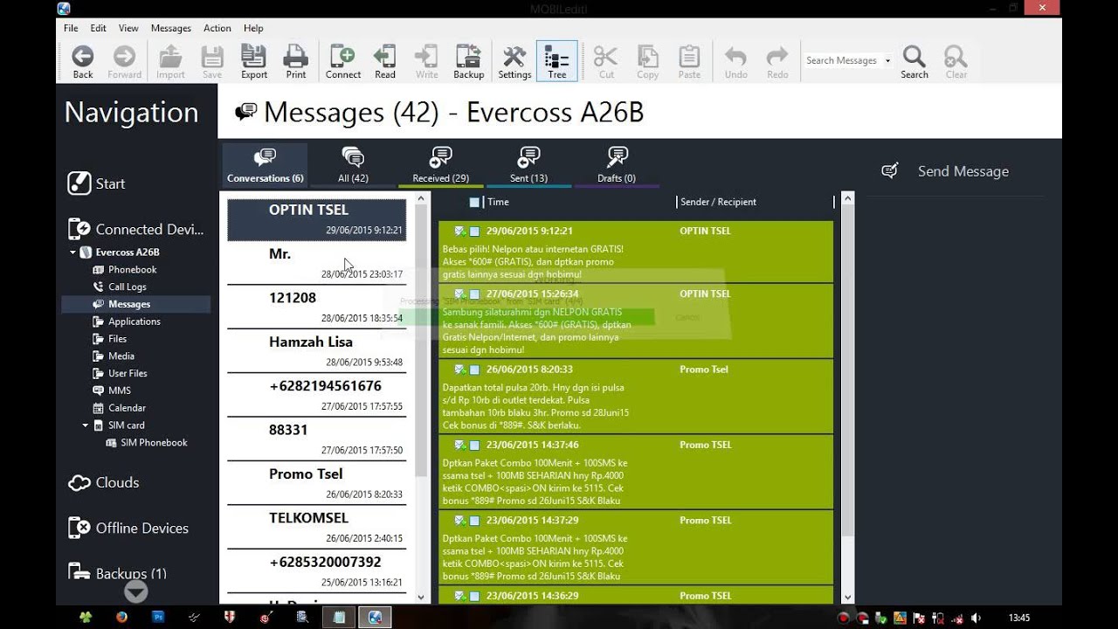Switch to the Received (29) tab
This screenshot has width=1118, height=629.
click(x=440, y=165)
